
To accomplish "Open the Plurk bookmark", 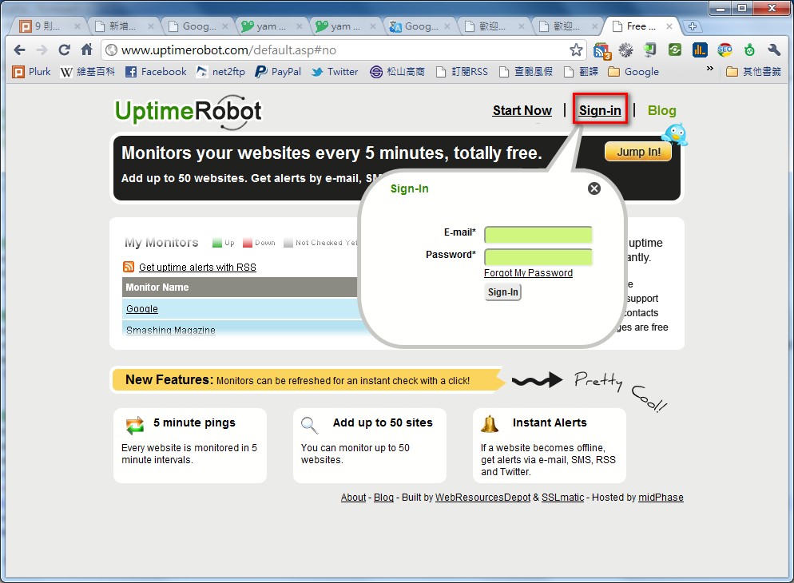I will (x=31, y=72).
